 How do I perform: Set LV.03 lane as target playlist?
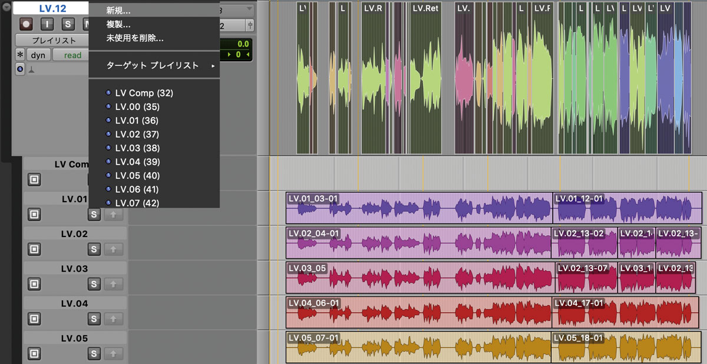pyautogui.click(x=34, y=284)
